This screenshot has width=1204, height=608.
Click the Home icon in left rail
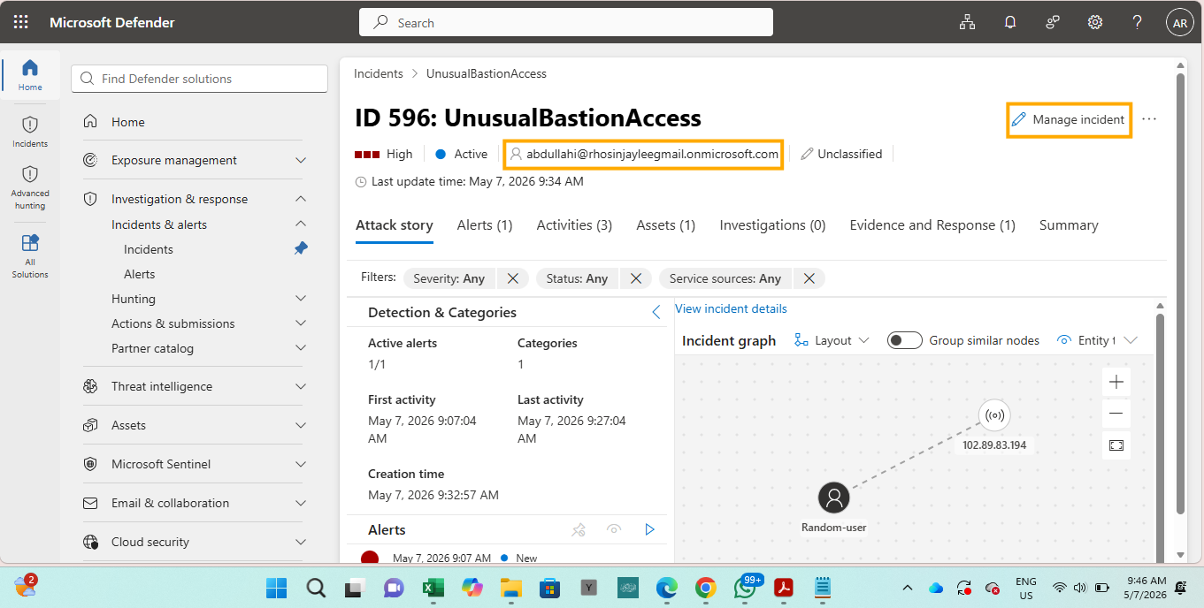click(30, 75)
